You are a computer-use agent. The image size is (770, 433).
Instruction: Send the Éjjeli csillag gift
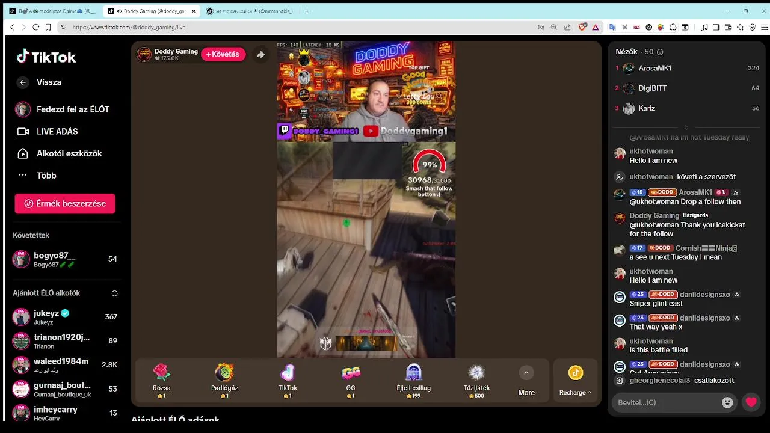click(x=414, y=381)
